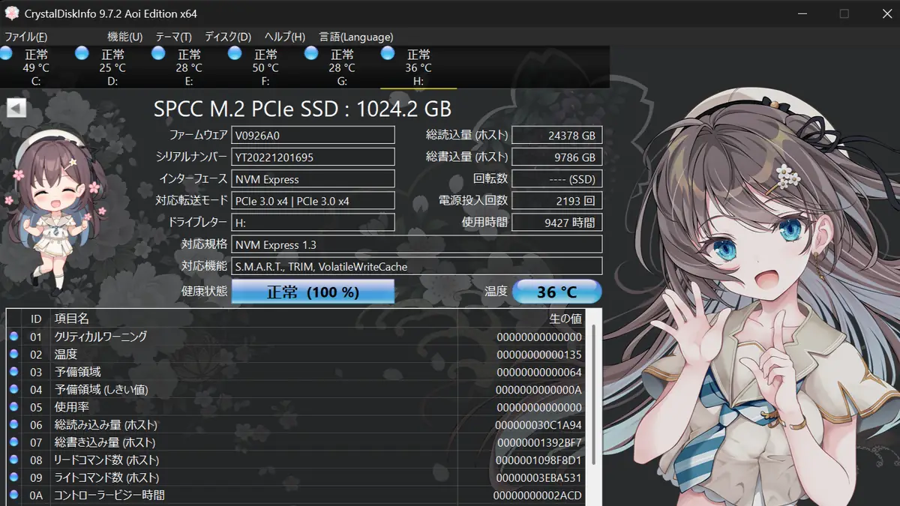900x506 pixels.
Task: Open the ディスク(D) menu
Action: [x=227, y=37]
